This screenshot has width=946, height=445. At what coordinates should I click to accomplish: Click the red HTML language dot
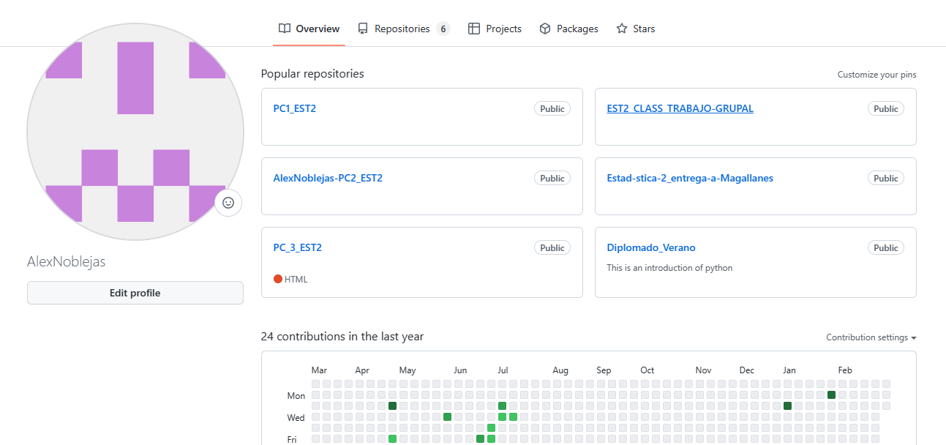(x=278, y=279)
